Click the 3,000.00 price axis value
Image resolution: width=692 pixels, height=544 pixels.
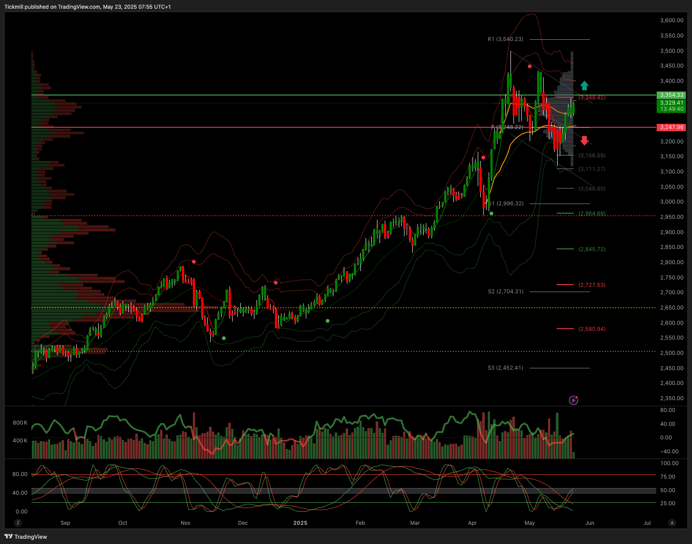672,202
